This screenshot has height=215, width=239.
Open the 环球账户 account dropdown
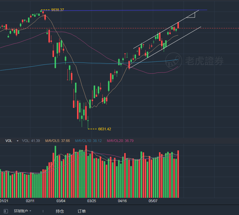point(22,211)
